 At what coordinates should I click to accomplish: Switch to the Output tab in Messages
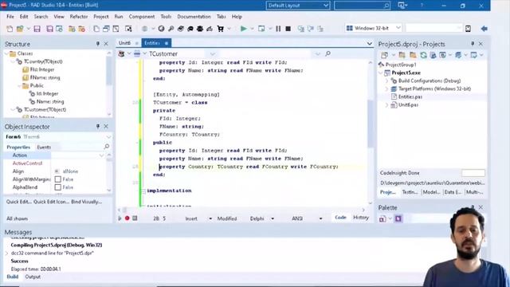click(x=33, y=277)
